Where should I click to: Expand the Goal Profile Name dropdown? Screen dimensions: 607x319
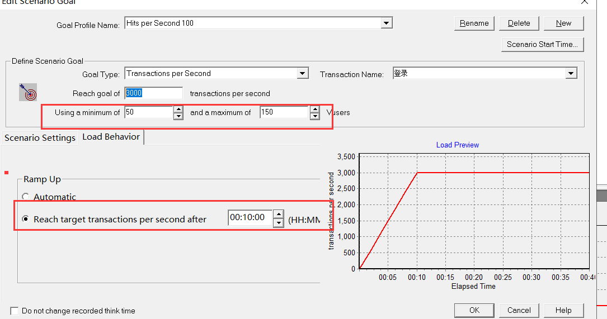click(387, 23)
